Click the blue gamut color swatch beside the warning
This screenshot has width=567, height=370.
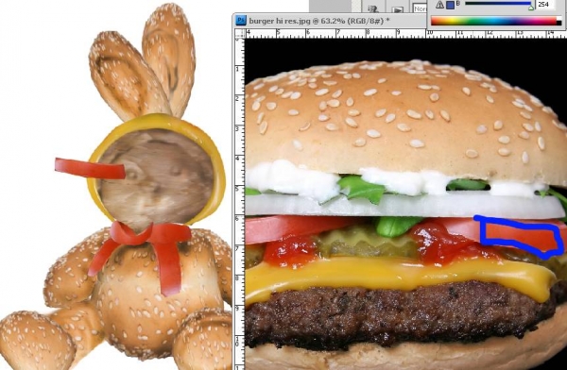click(x=450, y=6)
